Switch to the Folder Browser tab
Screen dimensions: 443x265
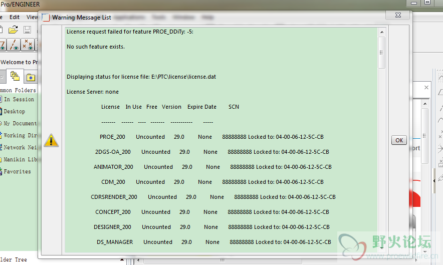pos(15,76)
